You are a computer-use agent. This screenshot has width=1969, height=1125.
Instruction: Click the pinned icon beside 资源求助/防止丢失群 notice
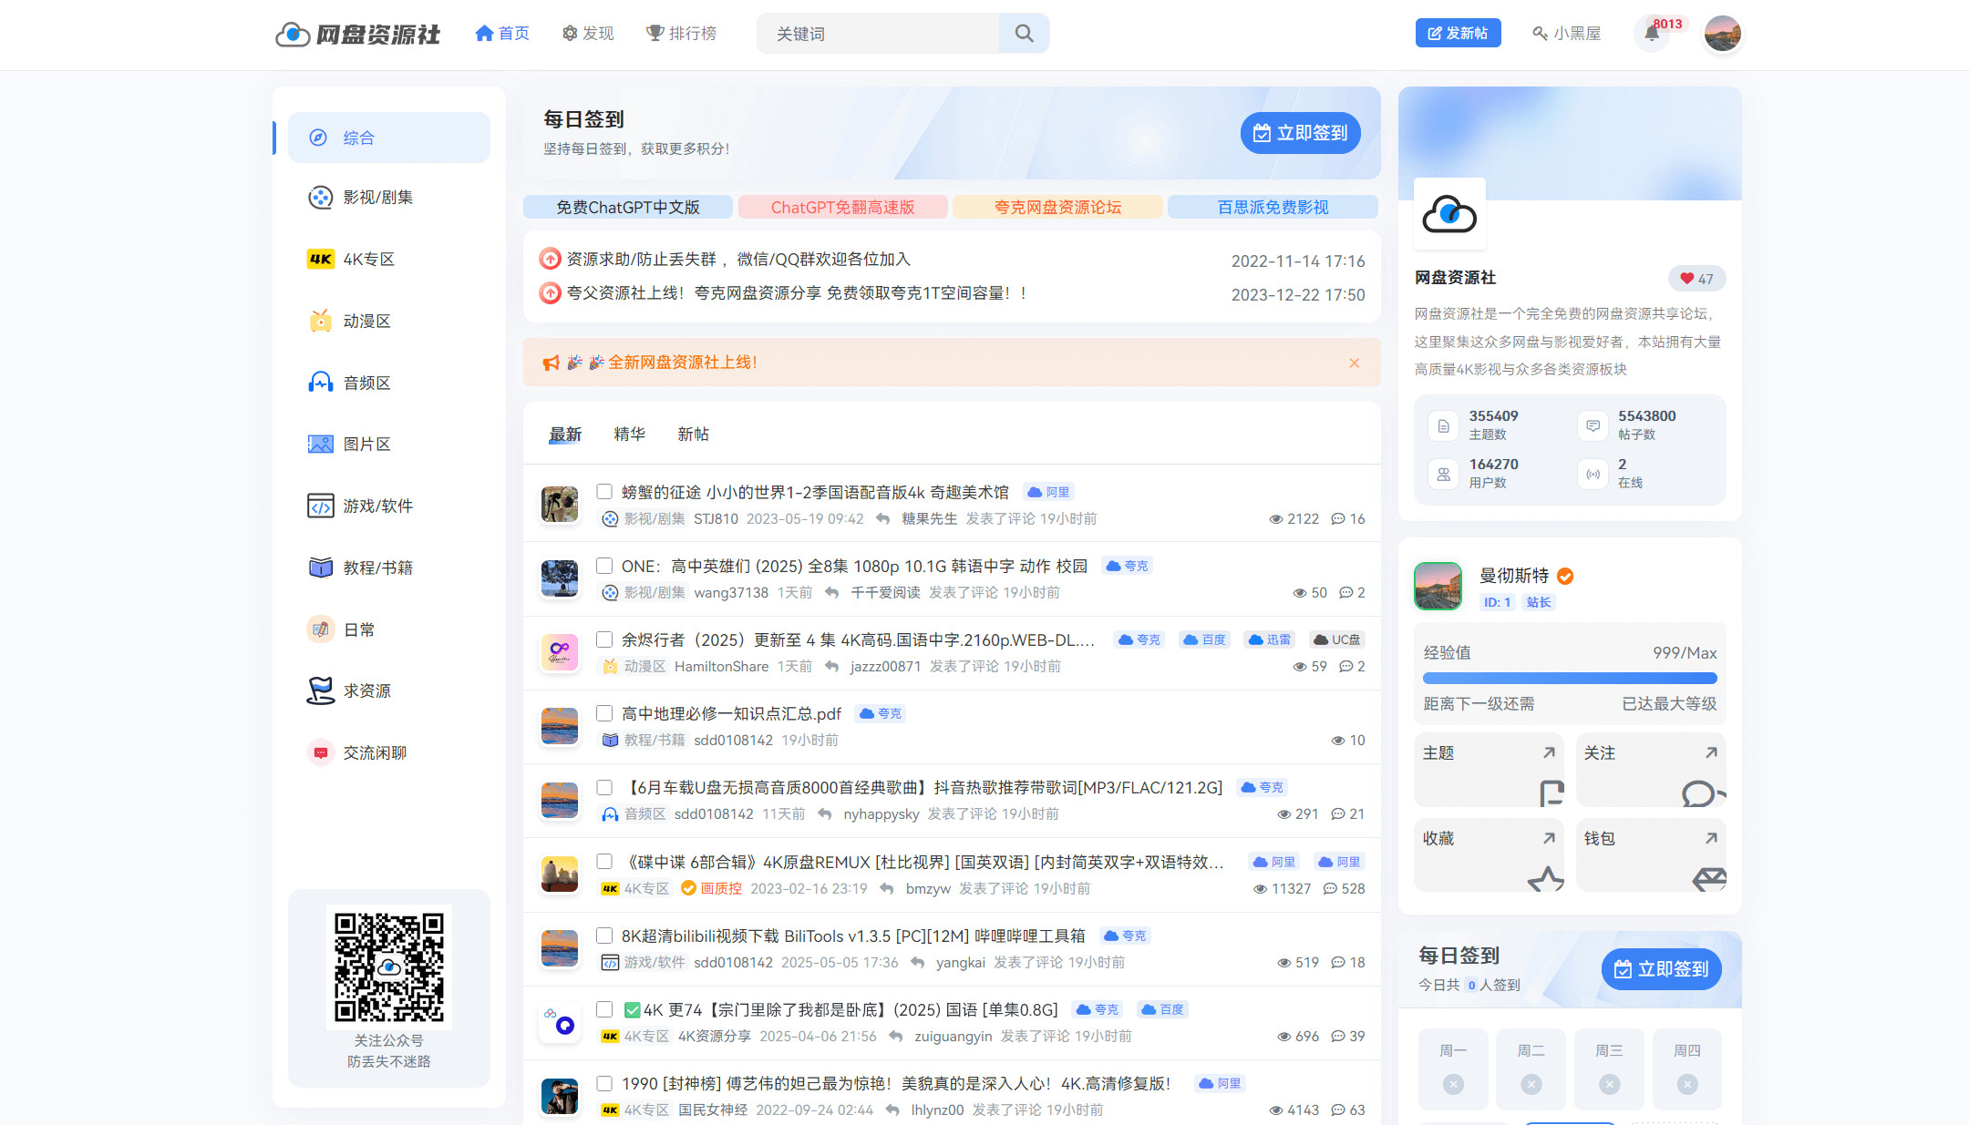coord(550,260)
